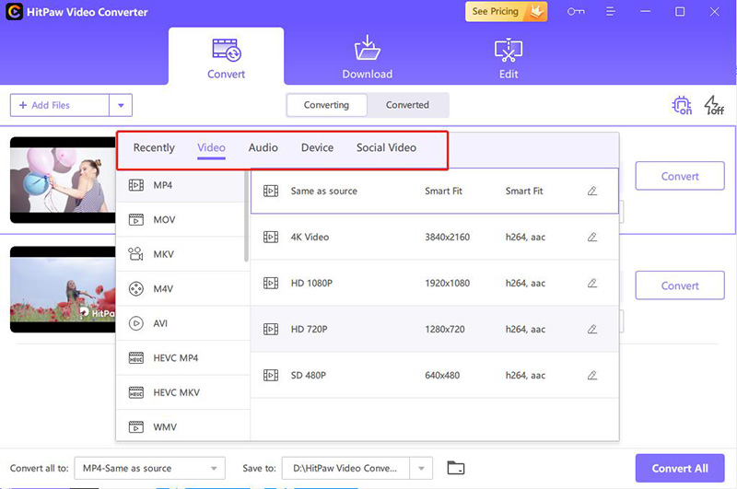Open the See Pricing offer
The image size is (737, 489).
point(506,12)
